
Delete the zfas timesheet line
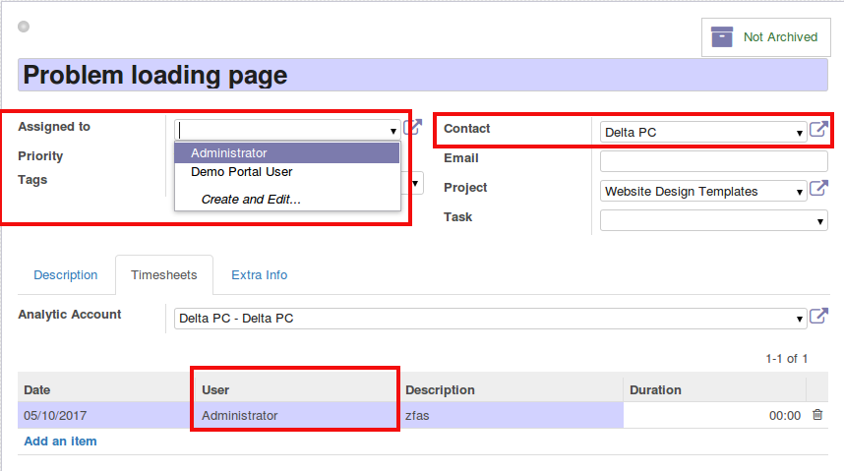(817, 415)
